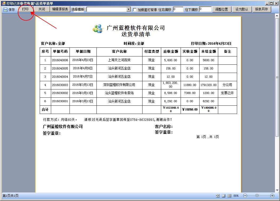Click 设为默认 set default button

tap(242, 9)
